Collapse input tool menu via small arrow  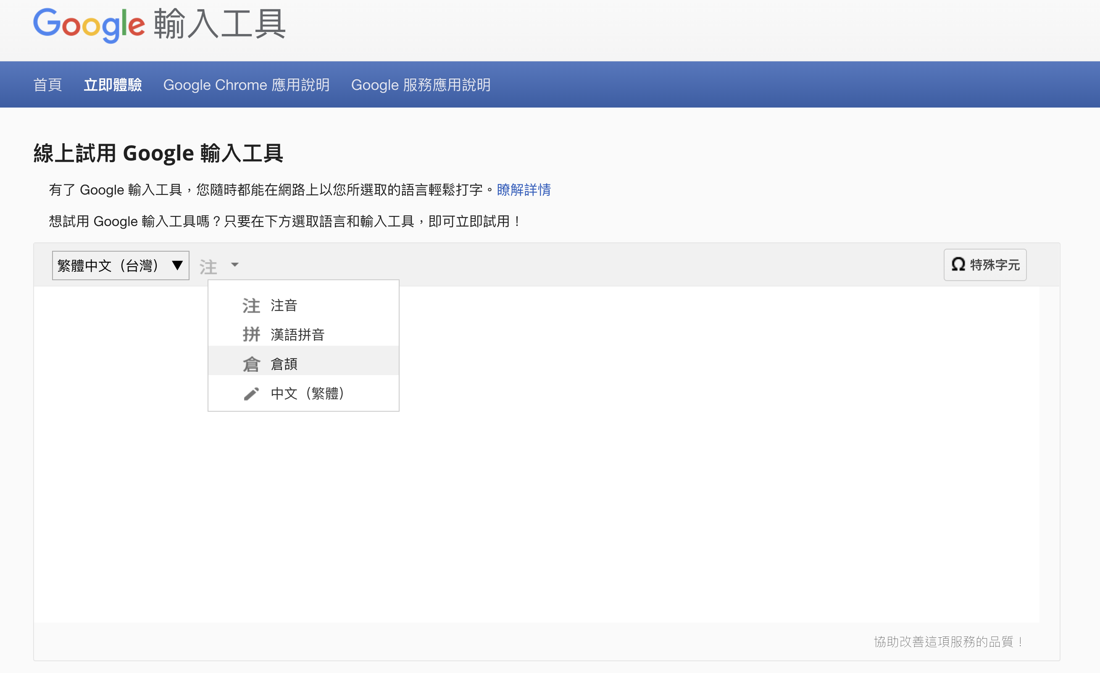pyautogui.click(x=235, y=265)
